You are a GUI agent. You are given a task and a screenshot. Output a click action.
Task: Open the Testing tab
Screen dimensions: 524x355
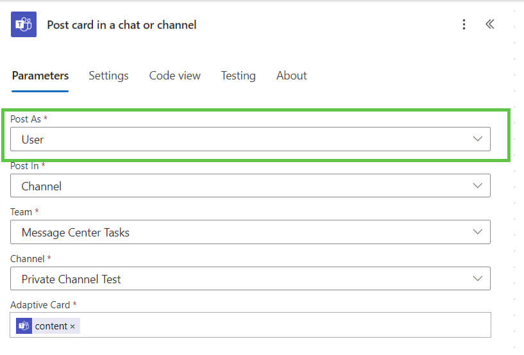(239, 76)
